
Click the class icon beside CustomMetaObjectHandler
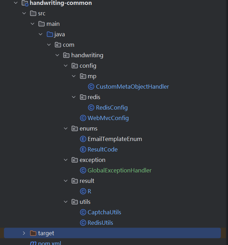tap(91, 87)
